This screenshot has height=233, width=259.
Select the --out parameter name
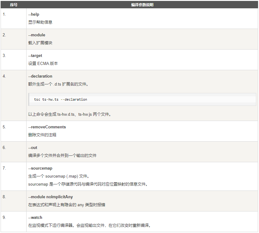tap(33, 148)
